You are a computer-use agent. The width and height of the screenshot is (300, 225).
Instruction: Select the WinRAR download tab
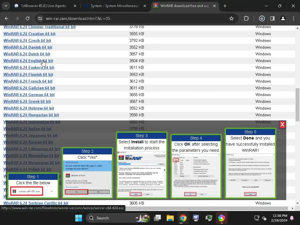tap(185, 6)
